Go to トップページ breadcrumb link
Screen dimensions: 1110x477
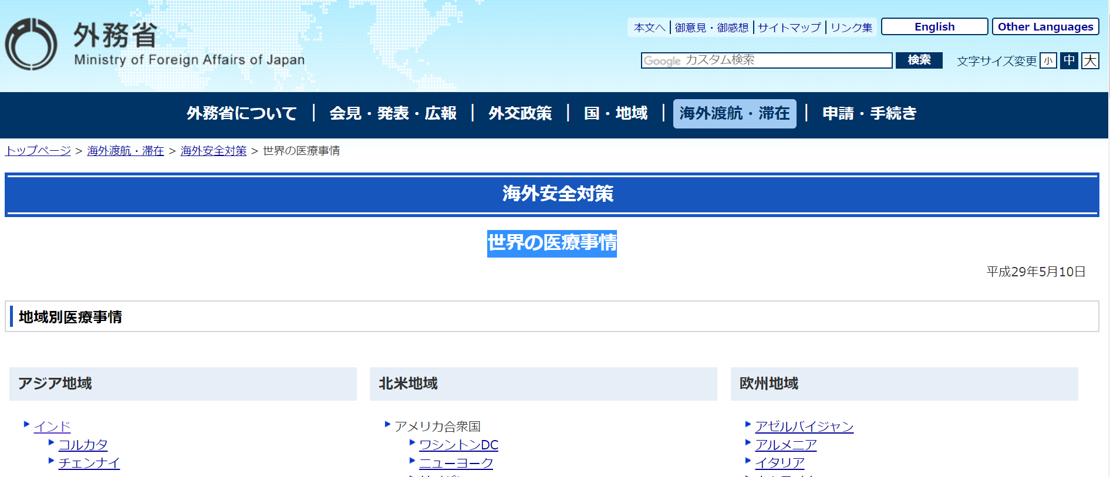pyautogui.click(x=38, y=151)
